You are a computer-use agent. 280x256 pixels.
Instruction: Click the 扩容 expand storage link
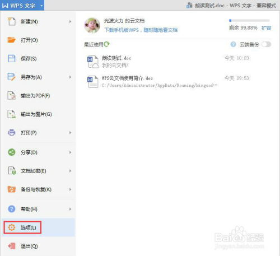click(x=266, y=28)
